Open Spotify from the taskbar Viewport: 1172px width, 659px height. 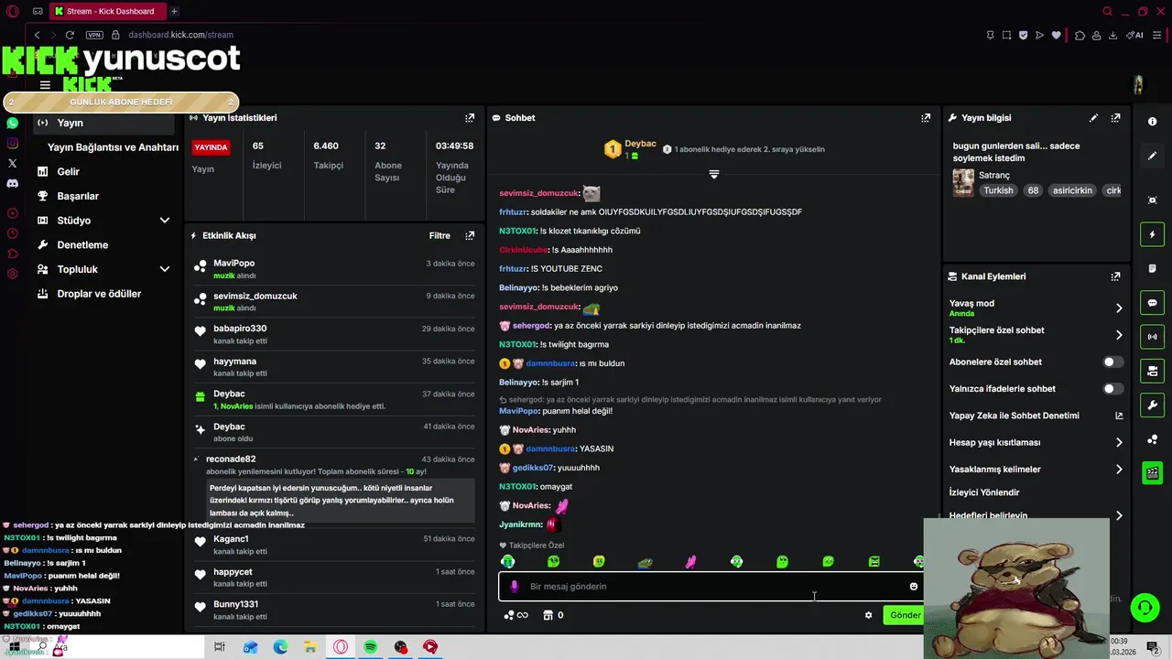371,647
